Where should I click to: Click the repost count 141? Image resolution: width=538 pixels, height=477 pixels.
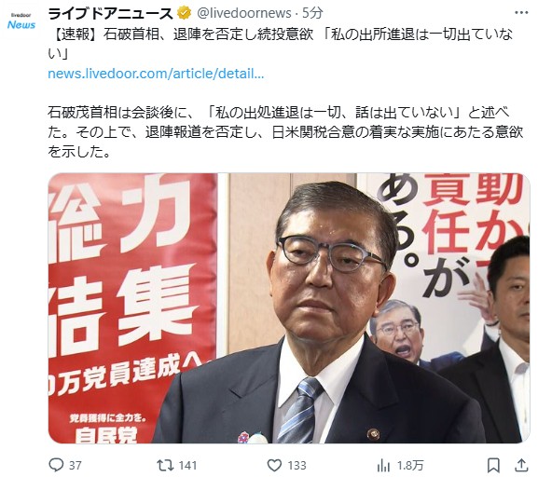(x=187, y=465)
